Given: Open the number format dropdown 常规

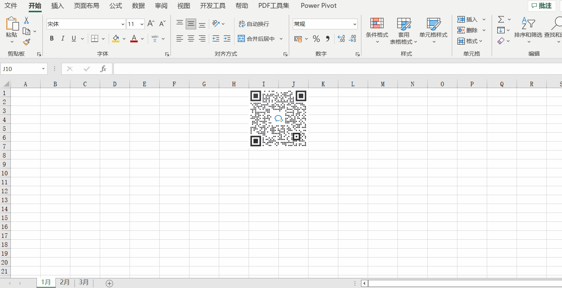Looking at the screenshot, I should coord(355,24).
